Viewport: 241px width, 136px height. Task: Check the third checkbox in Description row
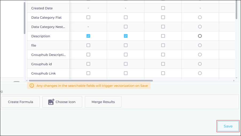163,36
